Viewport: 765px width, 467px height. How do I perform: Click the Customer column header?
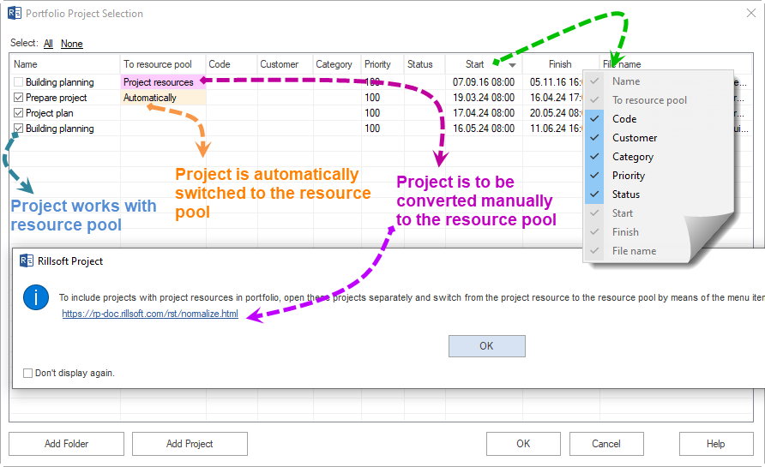(285, 64)
